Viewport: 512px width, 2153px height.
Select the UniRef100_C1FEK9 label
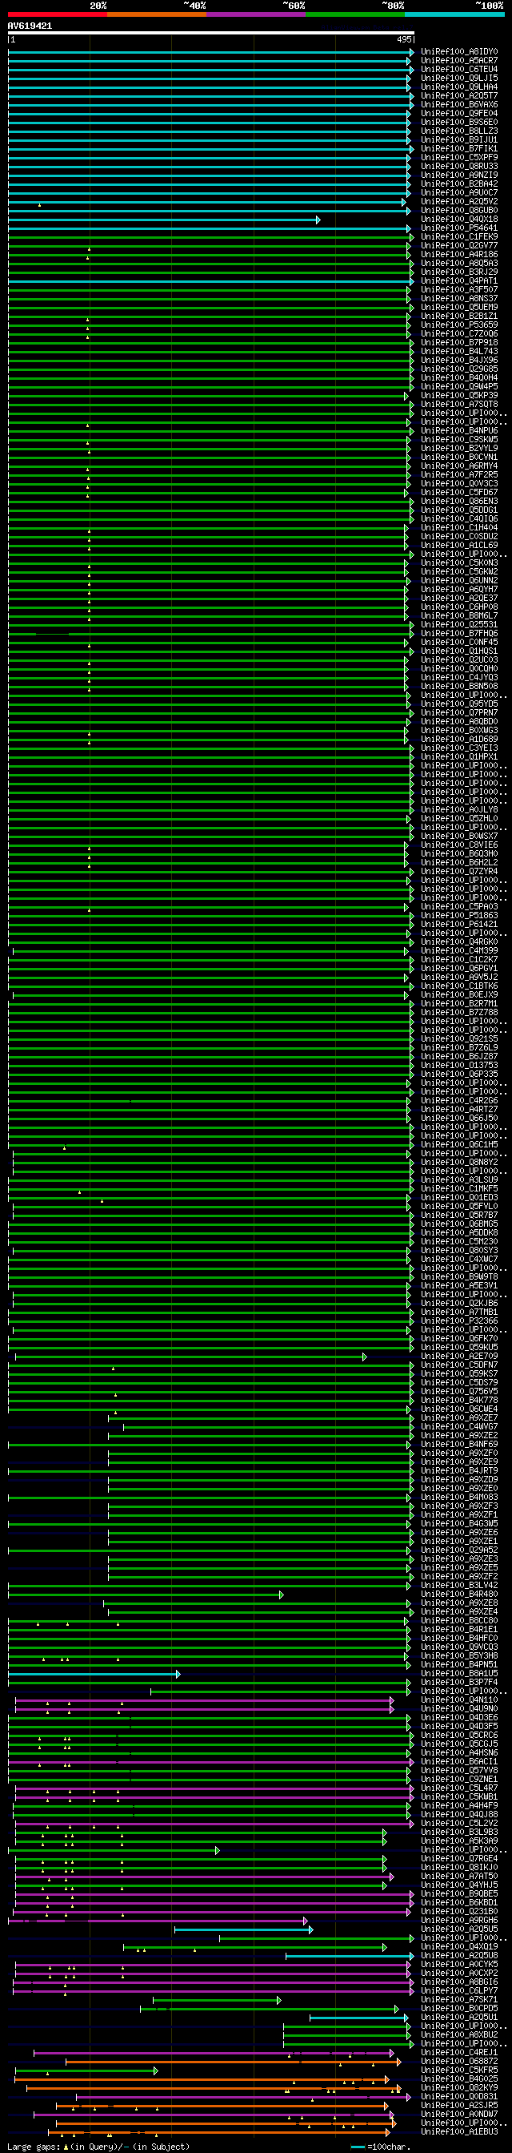tap(459, 237)
